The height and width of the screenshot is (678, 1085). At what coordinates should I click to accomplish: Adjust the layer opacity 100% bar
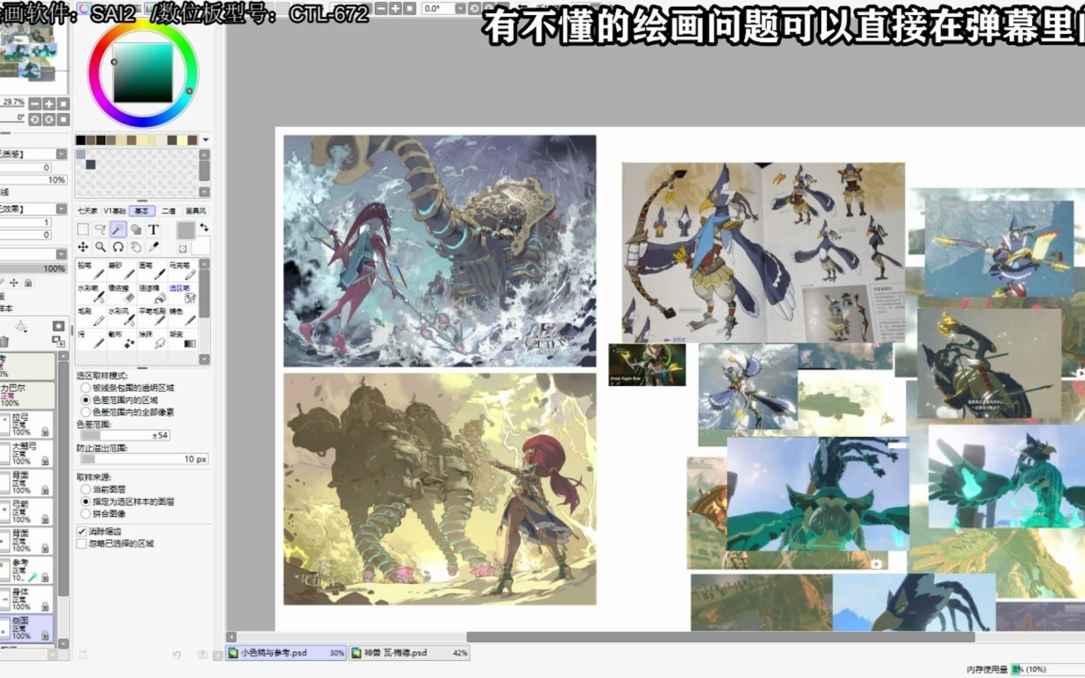coord(33,269)
